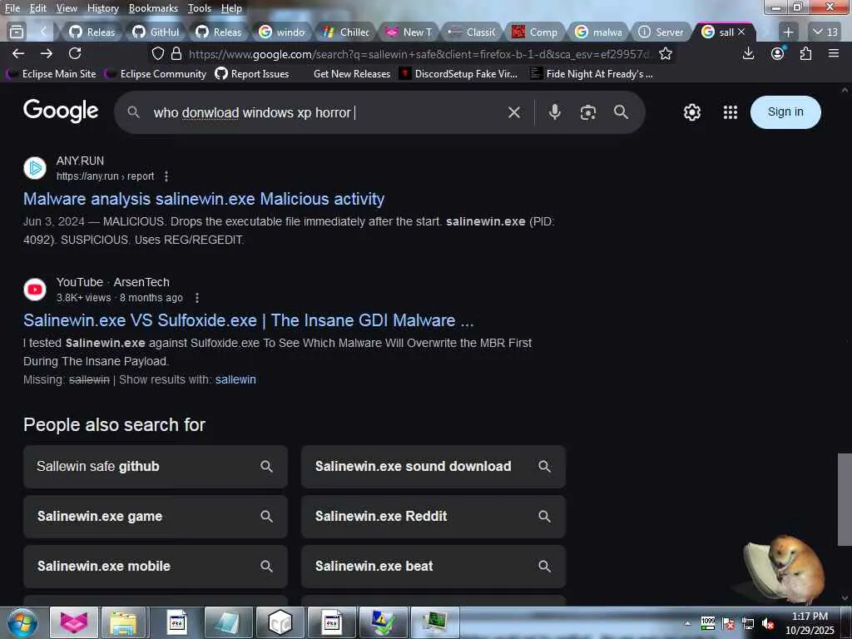The image size is (852, 639).
Task: Clear the Google search box text
Action: tap(514, 112)
